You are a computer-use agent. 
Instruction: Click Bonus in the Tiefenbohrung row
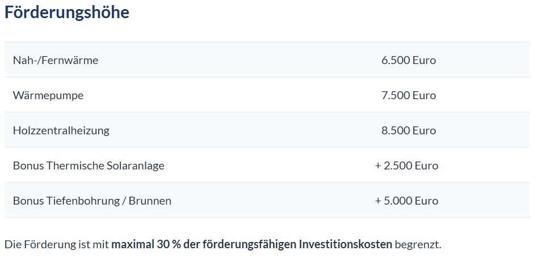[x=27, y=201]
